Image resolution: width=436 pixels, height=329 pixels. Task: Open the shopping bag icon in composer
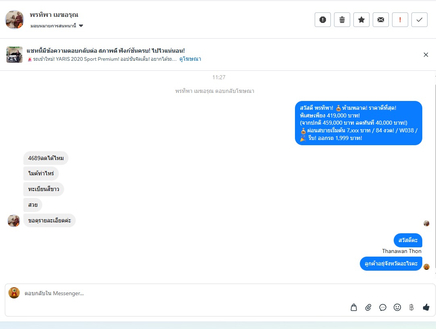pos(354,307)
